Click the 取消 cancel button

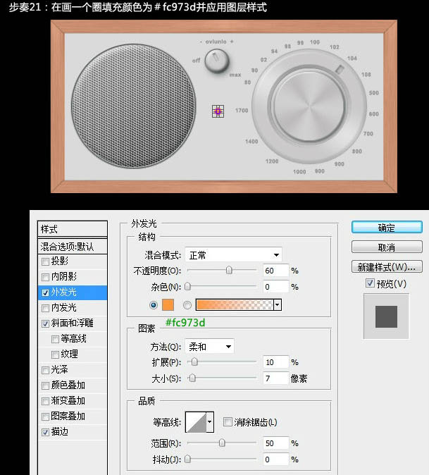(x=387, y=247)
